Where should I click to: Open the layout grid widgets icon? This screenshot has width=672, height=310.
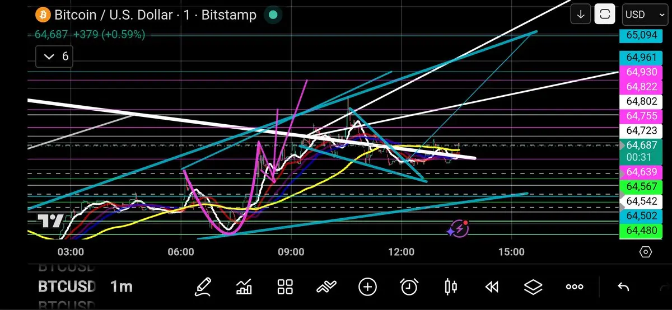286,287
